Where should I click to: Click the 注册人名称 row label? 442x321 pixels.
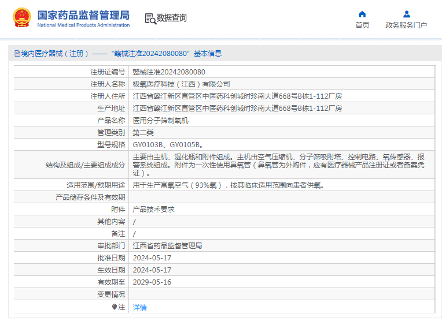108,84
